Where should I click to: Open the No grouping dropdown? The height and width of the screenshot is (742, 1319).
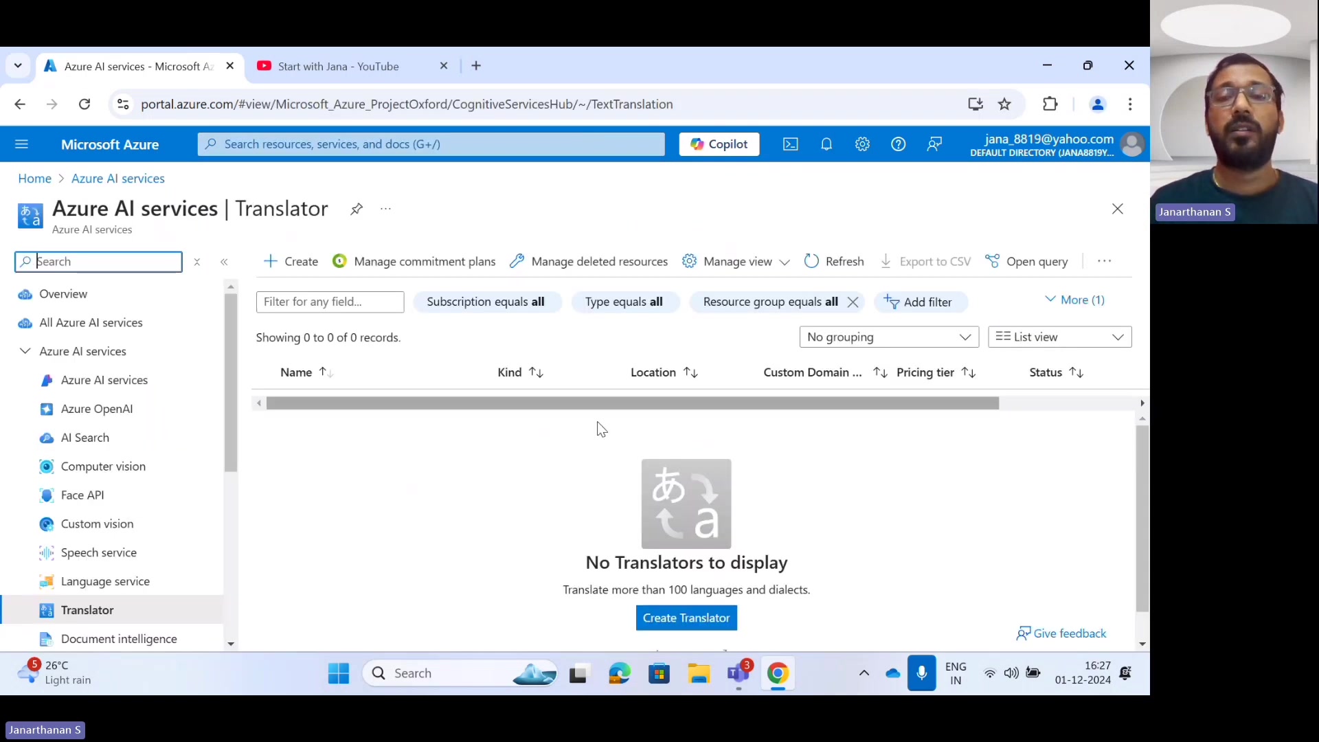coord(888,337)
